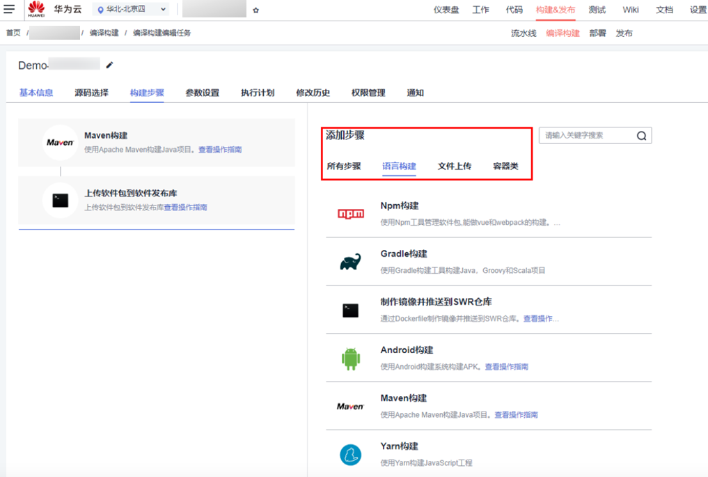Open 文档 in top navigation
This screenshot has height=477, width=708.
click(x=664, y=10)
